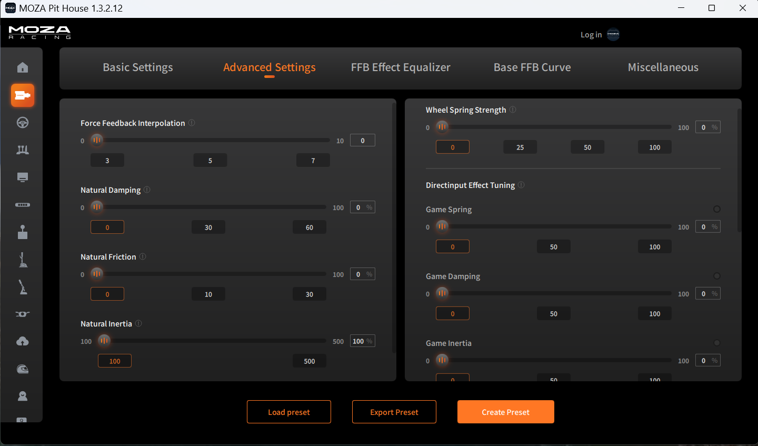Set Force Feedback Interpolation preset to 3

point(107,161)
